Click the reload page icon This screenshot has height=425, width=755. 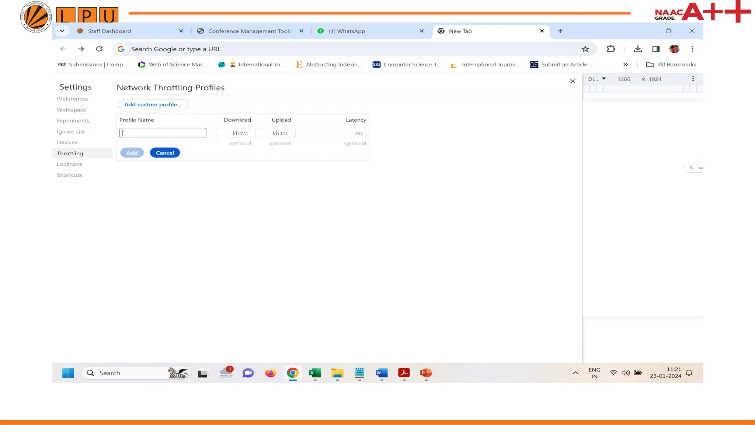coord(99,49)
